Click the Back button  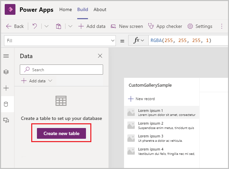15,26
